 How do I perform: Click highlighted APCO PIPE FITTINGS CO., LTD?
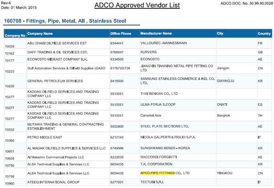pyautogui.click(x=165, y=173)
